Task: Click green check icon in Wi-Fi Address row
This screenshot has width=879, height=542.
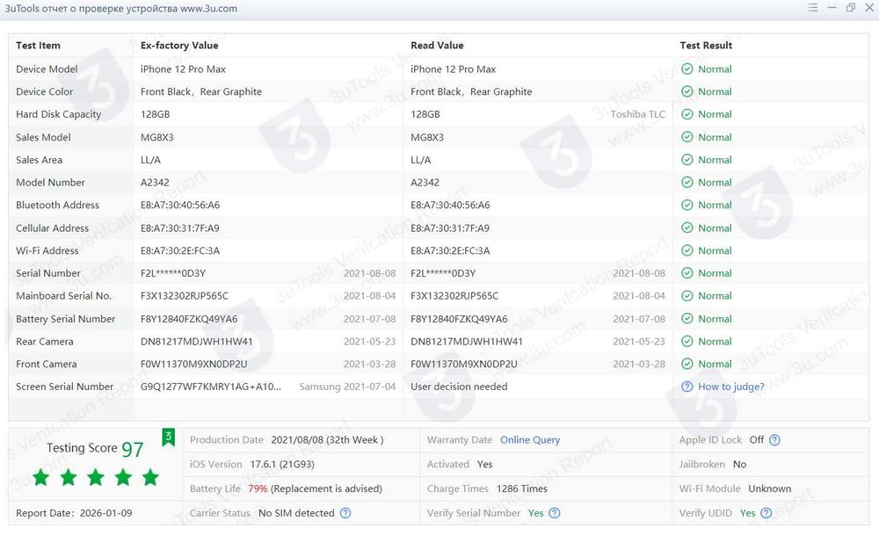Action: (x=686, y=250)
